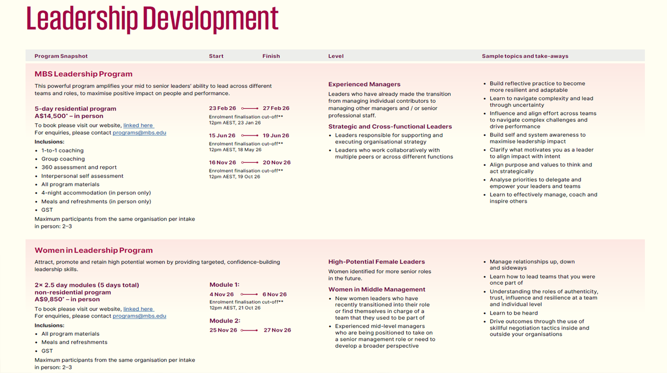
Task: Click programs@mbs.edu email in Women in Leadership section
Action: click(x=140, y=316)
